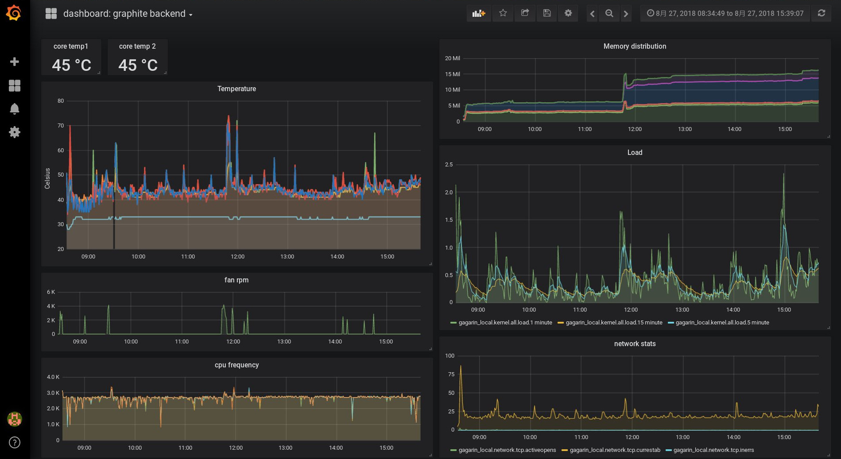This screenshot has height=459, width=841.
Task: Open Configuration gear in the sidebar
Action: pos(15,132)
